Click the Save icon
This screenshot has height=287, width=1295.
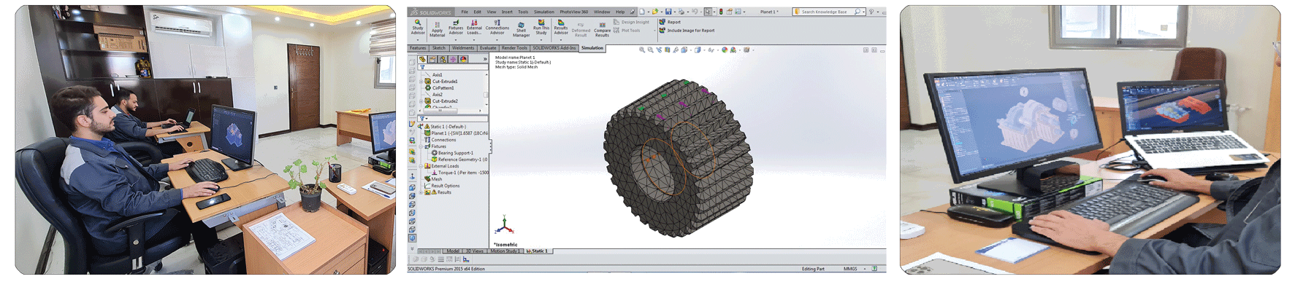[668, 12]
